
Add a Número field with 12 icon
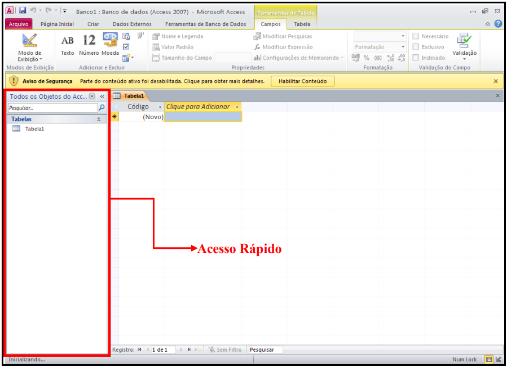pos(89,45)
